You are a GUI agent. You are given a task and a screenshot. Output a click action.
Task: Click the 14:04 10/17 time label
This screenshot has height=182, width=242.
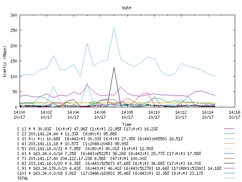click(x=73, y=115)
